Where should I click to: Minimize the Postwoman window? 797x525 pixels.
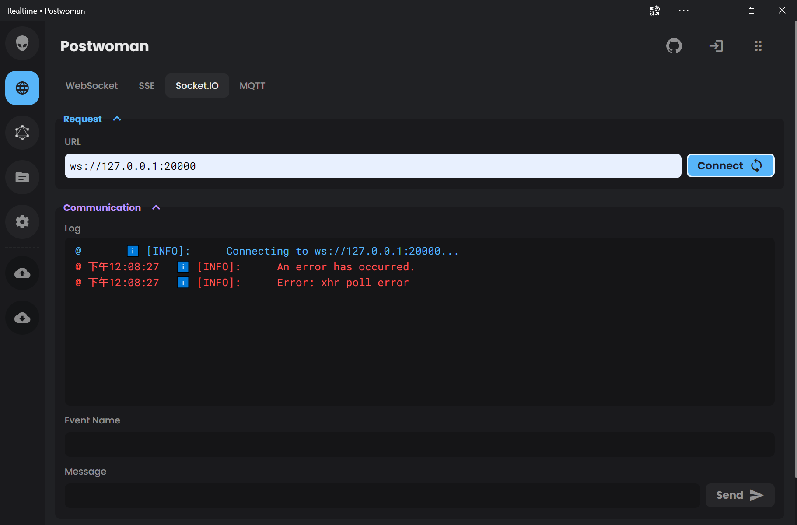722,10
